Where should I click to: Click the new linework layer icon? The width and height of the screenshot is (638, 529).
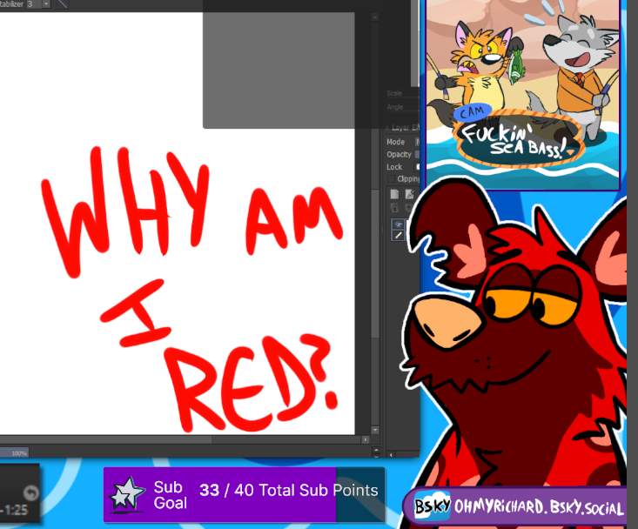(x=410, y=194)
